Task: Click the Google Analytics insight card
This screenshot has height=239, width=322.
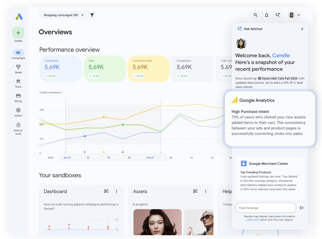Action: tap(270, 119)
